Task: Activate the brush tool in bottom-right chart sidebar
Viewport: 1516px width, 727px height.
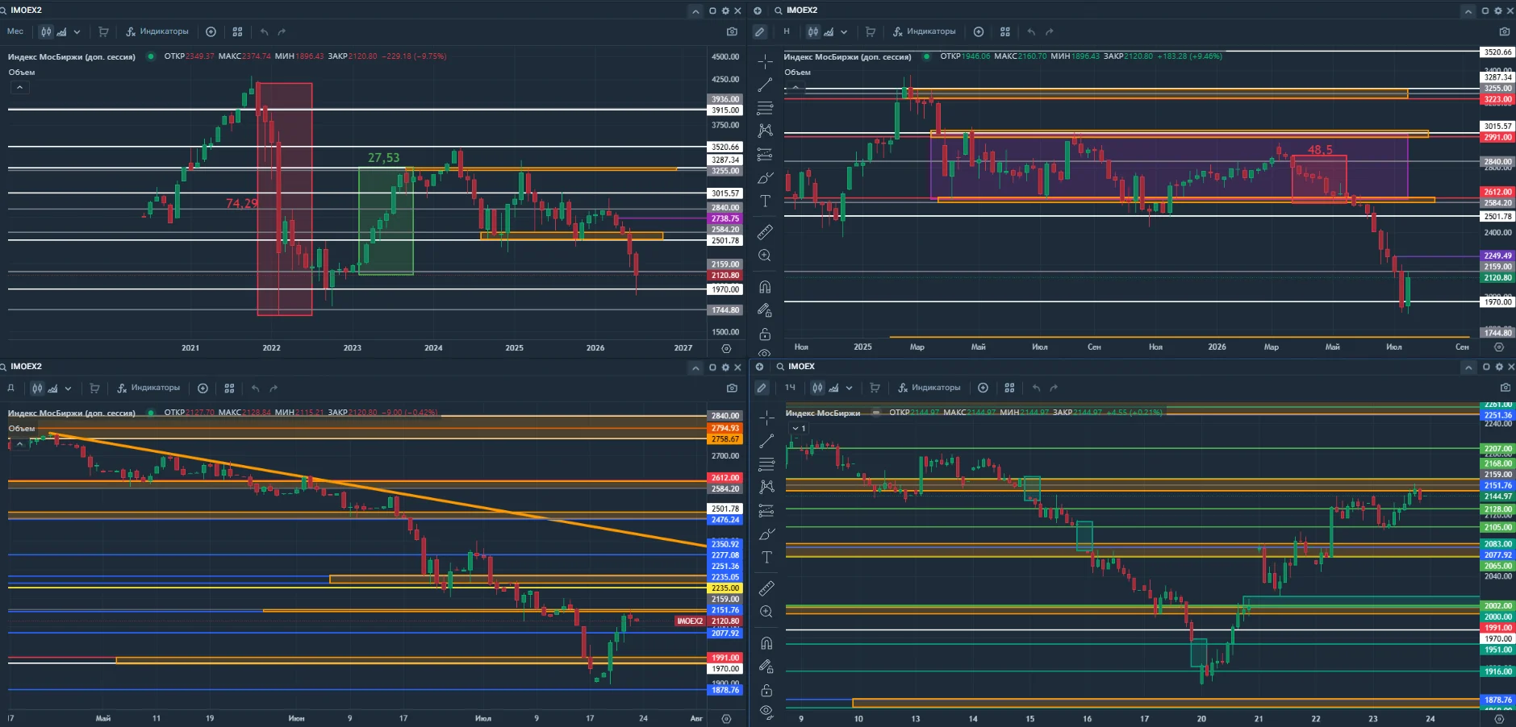Action: (x=766, y=534)
